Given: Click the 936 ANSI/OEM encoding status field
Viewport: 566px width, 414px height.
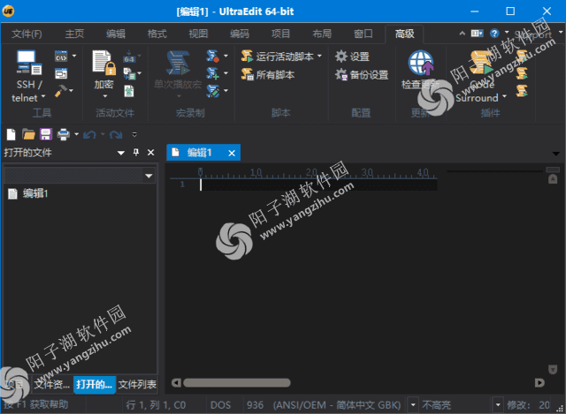Looking at the screenshot, I should point(324,405).
